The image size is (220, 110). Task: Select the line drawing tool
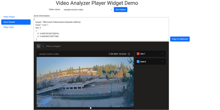[x=43, y=46]
